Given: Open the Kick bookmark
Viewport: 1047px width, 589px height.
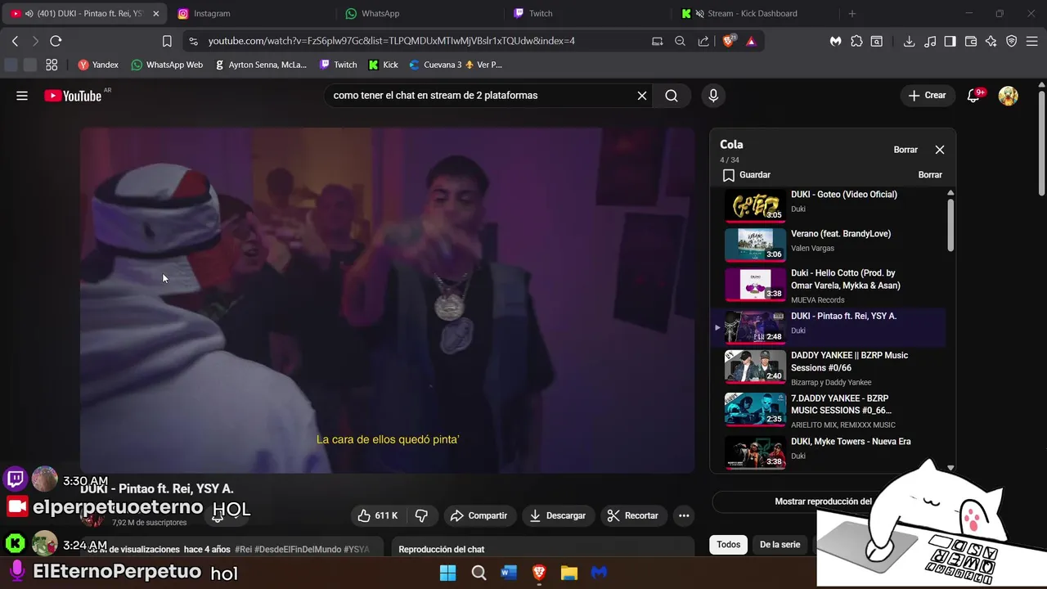Looking at the screenshot, I should [x=383, y=65].
